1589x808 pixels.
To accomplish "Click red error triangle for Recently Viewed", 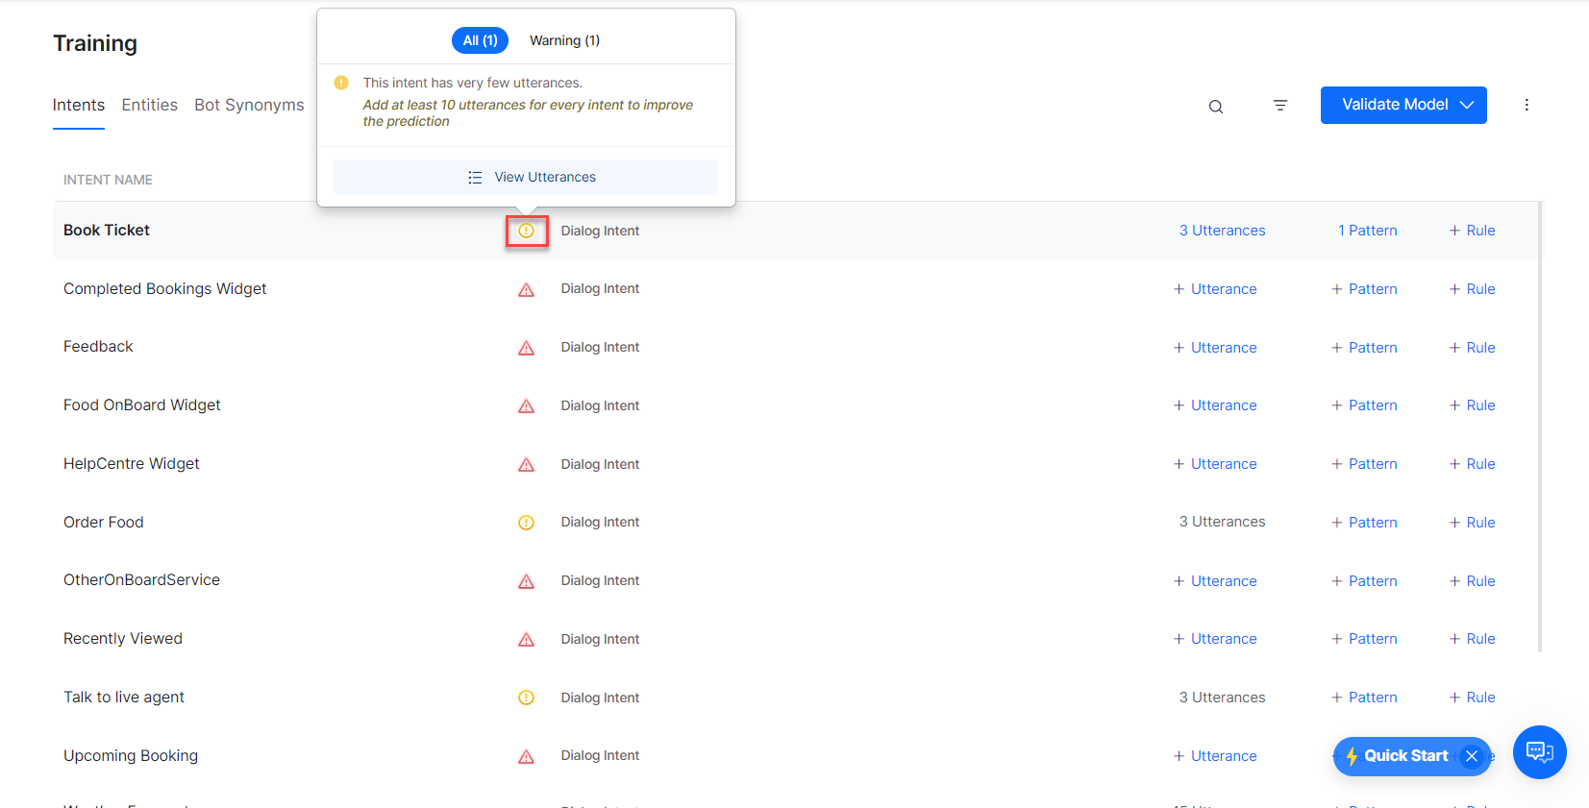I will point(526,640).
